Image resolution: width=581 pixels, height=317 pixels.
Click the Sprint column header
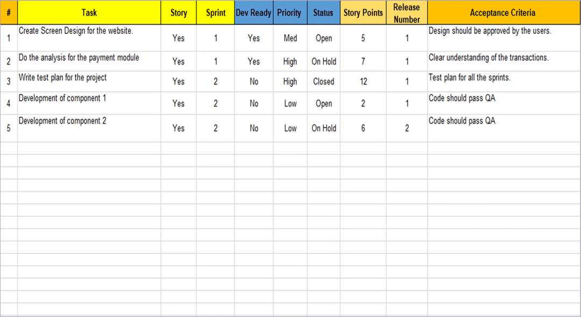[x=216, y=12]
